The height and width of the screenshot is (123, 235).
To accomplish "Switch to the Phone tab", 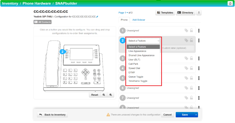I will point(124,20).
